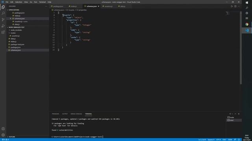Change indentation via Spaces: 4 status item
Image resolution: width=252 pixels, height=141 pixels.
pos(211,139)
